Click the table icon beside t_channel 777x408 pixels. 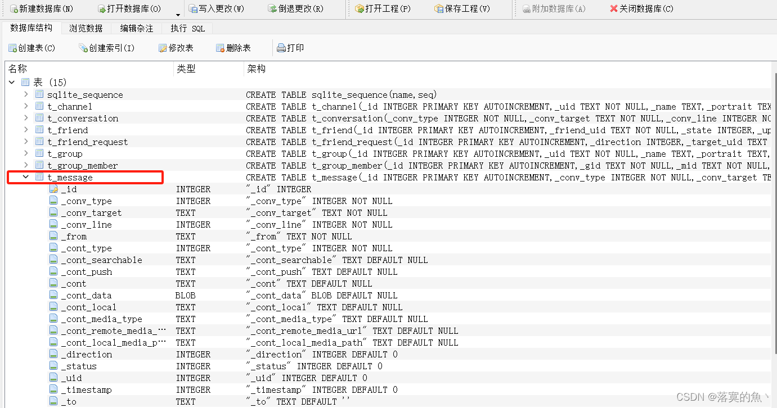39,106
